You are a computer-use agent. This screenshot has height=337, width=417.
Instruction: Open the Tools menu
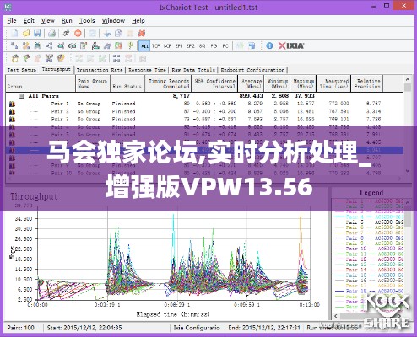coord(87,21)
